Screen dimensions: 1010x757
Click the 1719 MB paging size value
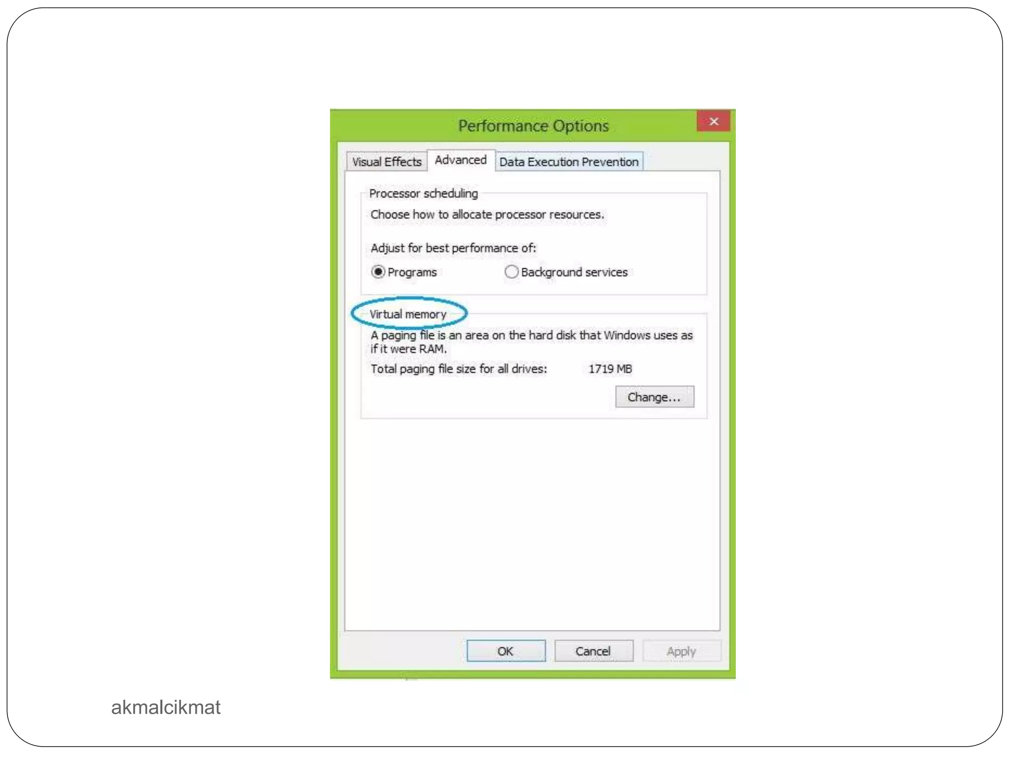[x=610, y=369]
